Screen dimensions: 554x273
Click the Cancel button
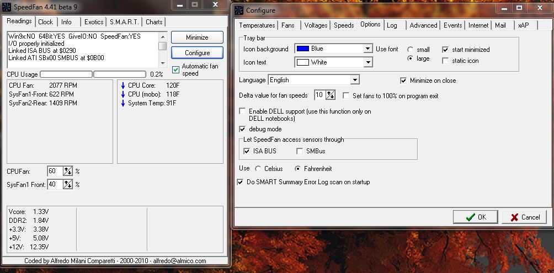[524, 217]
